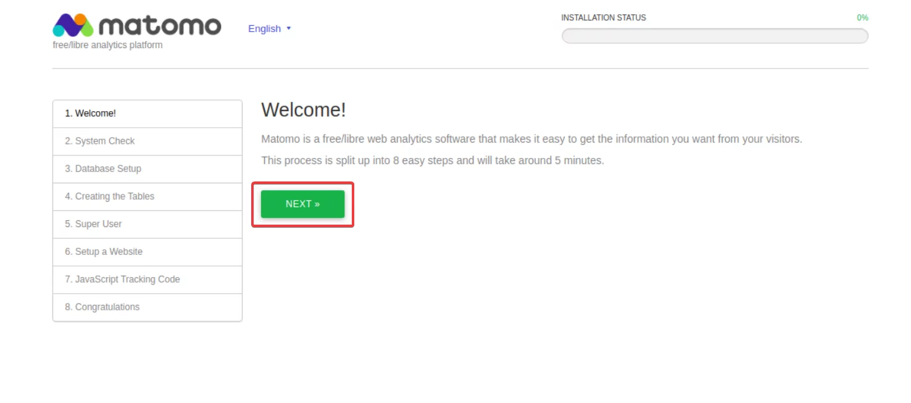Select step 1. Welcome!
911x403 pixels.
tap(148, 114)
